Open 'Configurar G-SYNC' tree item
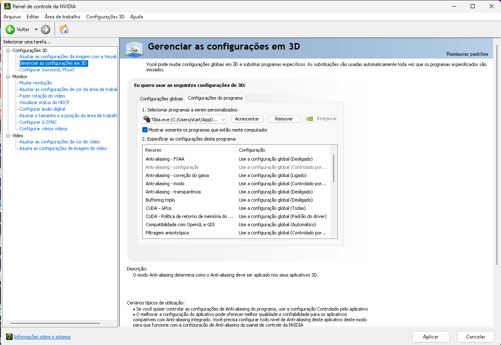The image size is (501, 345). pyautogui.click(x=38, y=122)
